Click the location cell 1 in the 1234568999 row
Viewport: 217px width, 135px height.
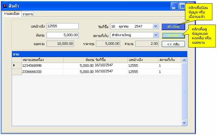170,65
